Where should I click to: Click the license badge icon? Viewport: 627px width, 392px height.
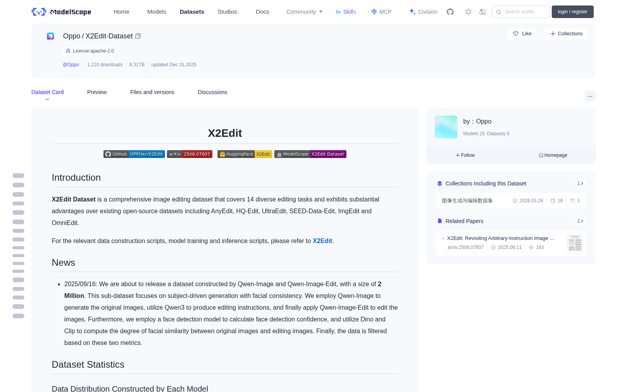point(68,51)
